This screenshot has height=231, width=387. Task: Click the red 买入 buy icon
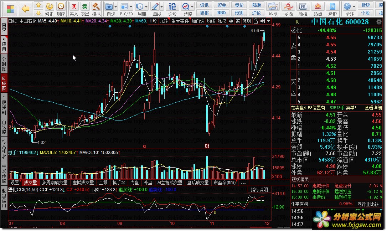click(x=73, y=6)
